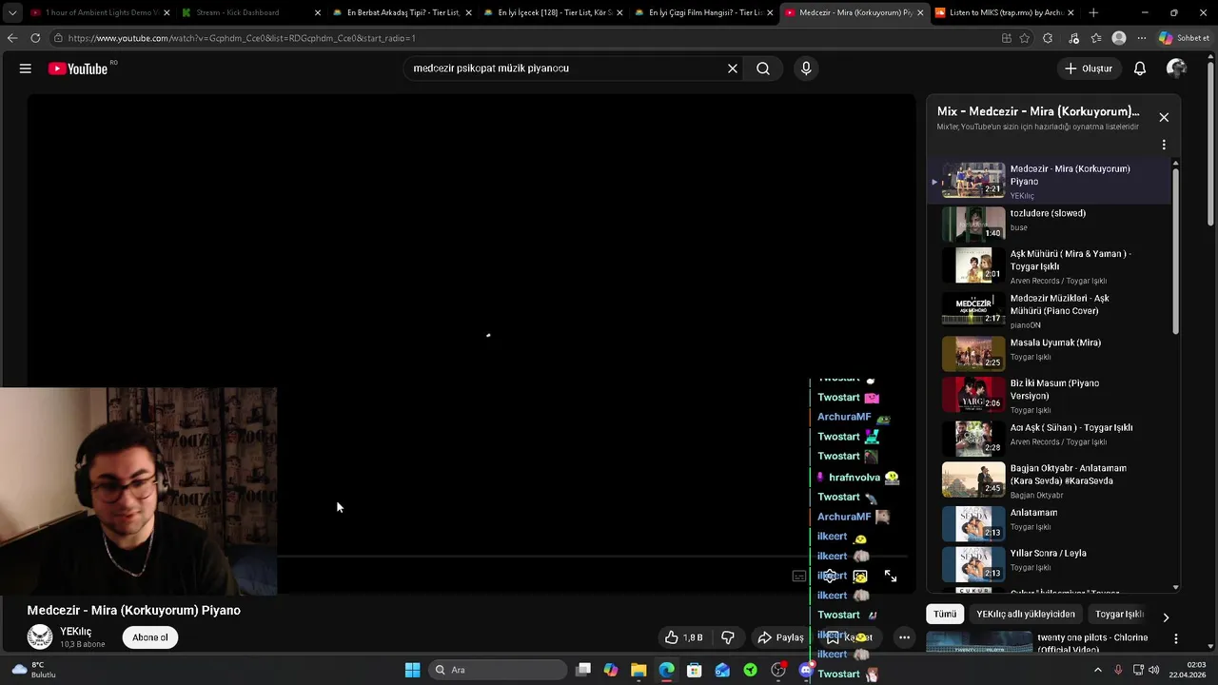Select the Tümü filter chip
This screenshot has width=1218, height=685.
click(x=945, y=615)
